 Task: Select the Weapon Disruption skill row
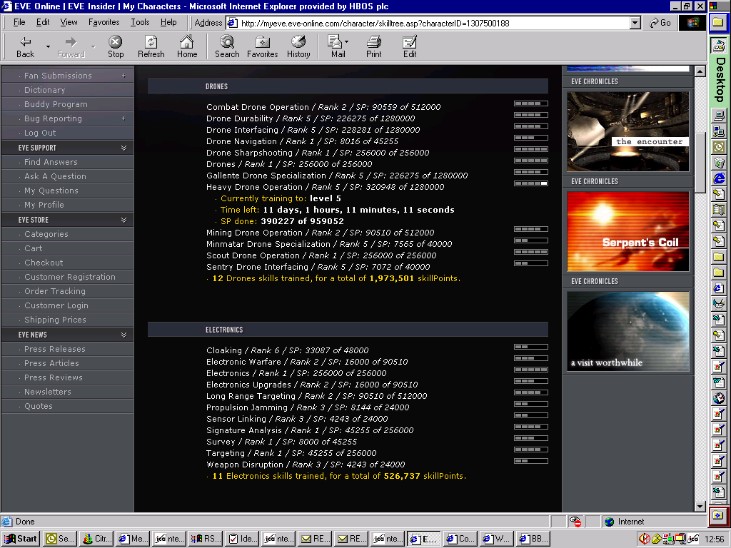306,465
